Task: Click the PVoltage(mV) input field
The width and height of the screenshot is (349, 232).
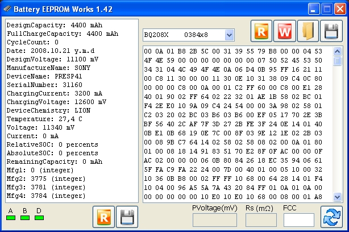Action: tap(215, 220)
